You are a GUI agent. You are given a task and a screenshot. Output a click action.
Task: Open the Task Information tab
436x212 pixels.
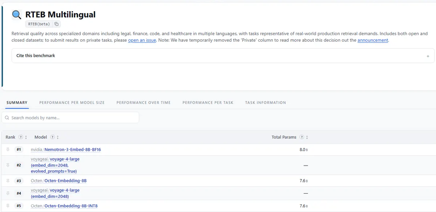(266, 103)
